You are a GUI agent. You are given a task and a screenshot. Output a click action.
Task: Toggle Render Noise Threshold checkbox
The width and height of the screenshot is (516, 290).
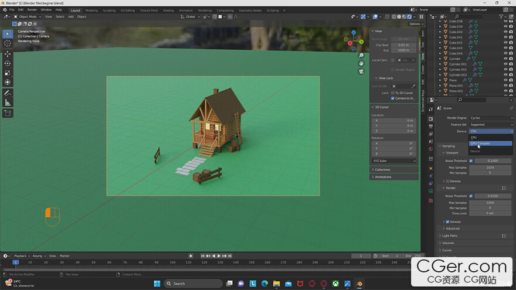point(471,196)
